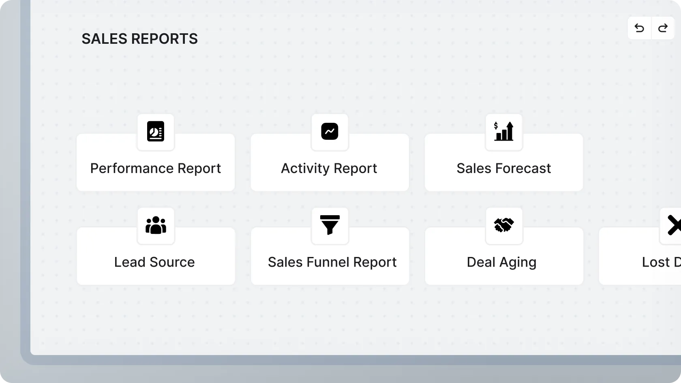Image resolution: width=681 pixels, height=383 pixels.
Task: Click the empty dotted canvas below the cards
Action: coord(324,320)
